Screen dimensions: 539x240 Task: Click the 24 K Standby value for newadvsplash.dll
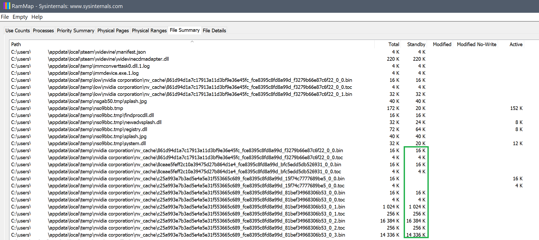point(420,122)
